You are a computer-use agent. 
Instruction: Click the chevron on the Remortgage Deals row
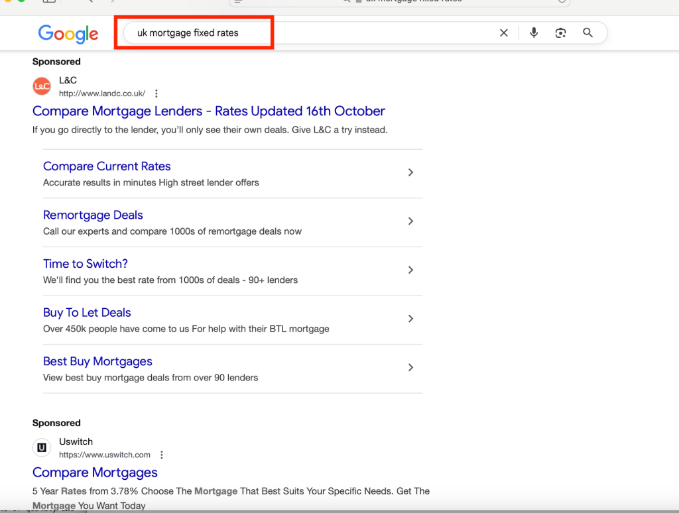click(x=410, y=221)
